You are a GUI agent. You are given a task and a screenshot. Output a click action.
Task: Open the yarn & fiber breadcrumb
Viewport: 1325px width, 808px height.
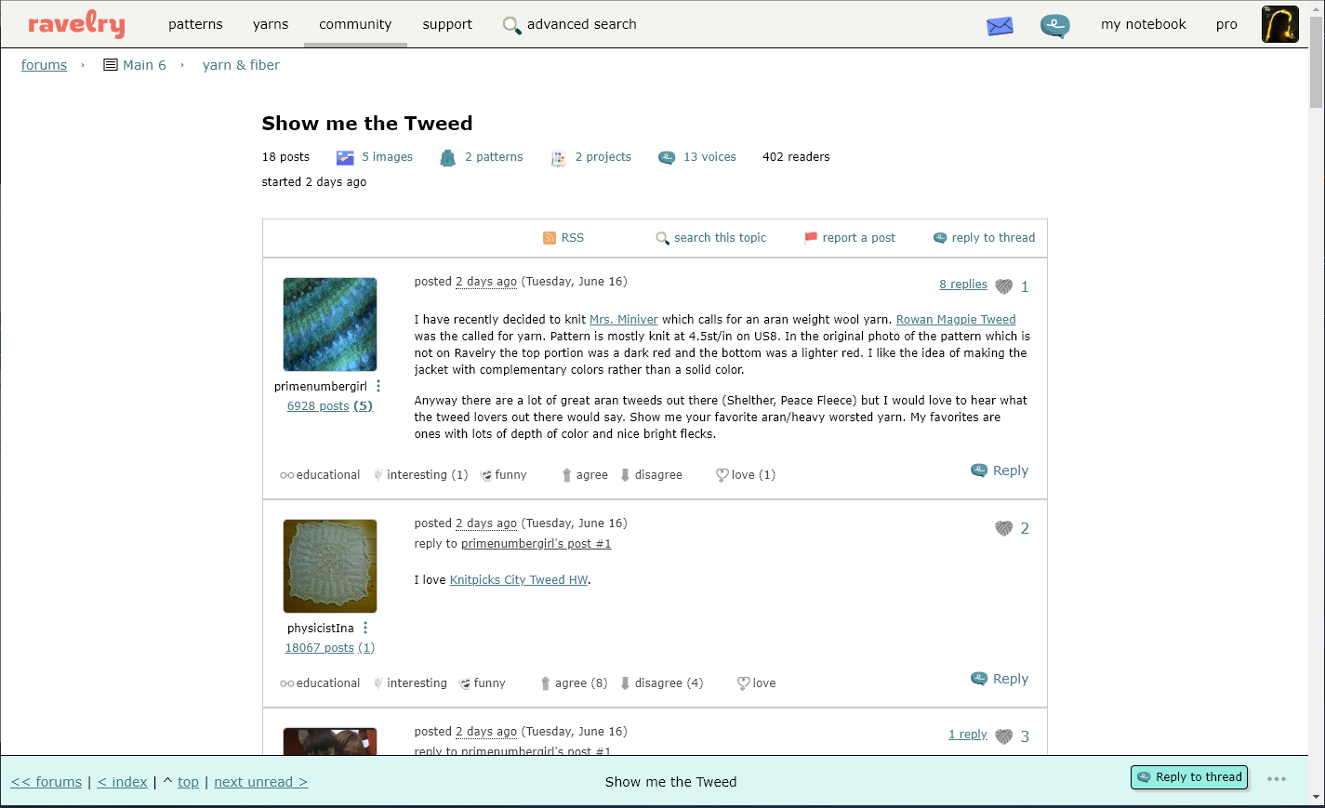coord(241,65)
